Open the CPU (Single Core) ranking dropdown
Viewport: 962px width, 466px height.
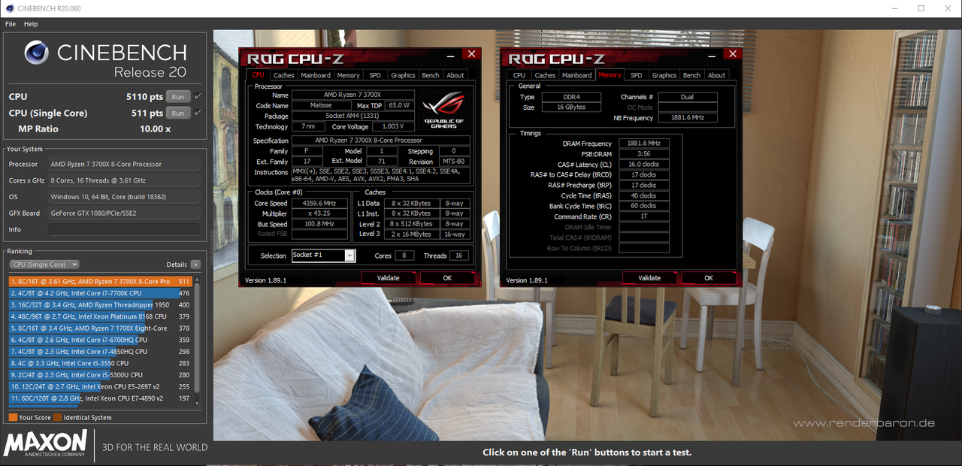point(44,265)
